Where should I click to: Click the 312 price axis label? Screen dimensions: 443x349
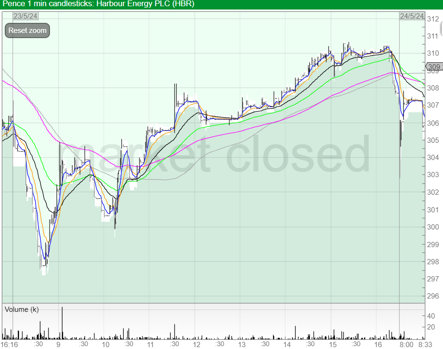pos(433,19)
